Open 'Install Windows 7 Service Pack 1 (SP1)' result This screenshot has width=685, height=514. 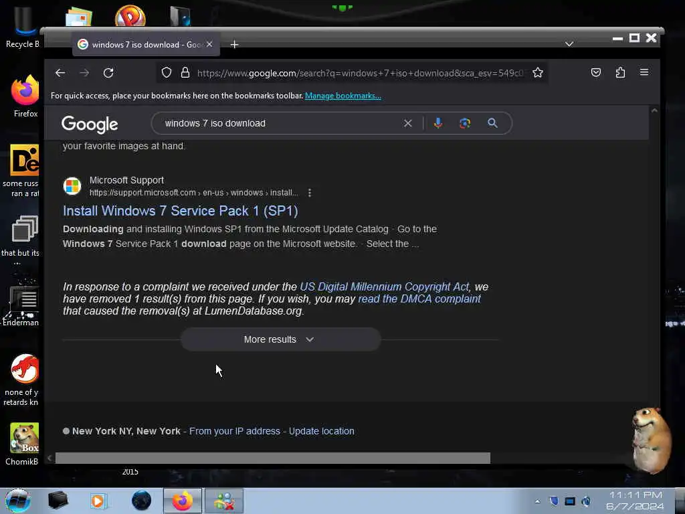click(181, 211)
